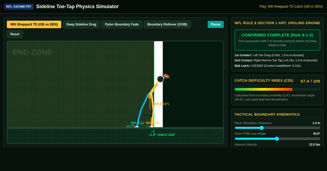Click the Ball Latch: LOCKED line

268,66
